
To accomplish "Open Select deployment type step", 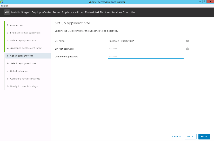I will pyautogui.click(x=23, y=41).
